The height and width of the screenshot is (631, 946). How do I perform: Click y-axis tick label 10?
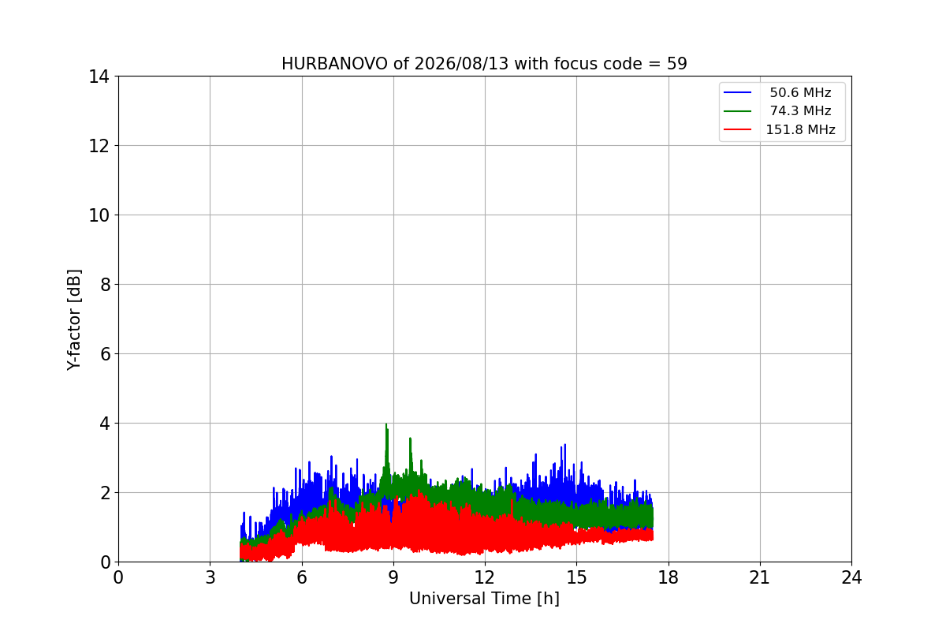(x=99, y=215)
